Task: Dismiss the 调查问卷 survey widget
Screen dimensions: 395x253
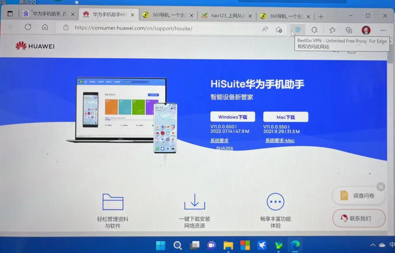Action: 380,187
